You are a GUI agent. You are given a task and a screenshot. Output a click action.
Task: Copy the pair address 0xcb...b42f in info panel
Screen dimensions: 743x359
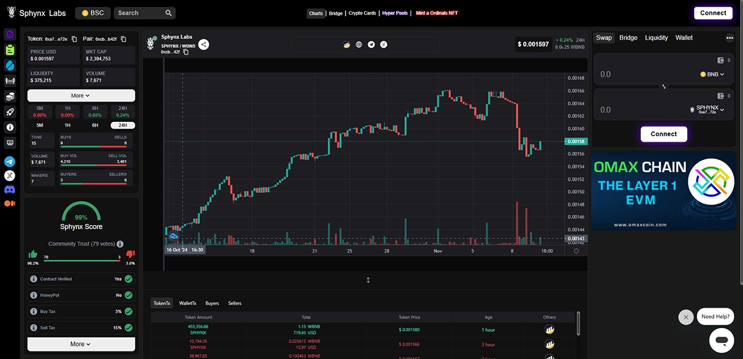pos(123,39)
